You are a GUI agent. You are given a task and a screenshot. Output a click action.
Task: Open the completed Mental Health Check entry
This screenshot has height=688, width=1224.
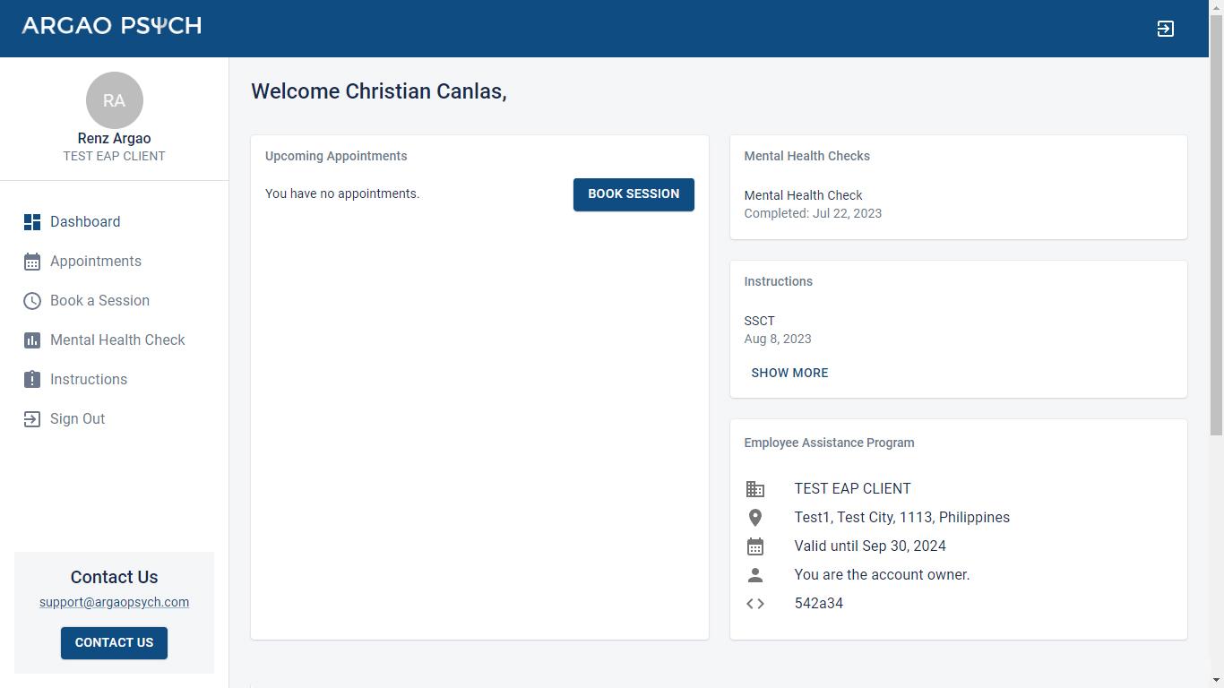pos(803,195)
